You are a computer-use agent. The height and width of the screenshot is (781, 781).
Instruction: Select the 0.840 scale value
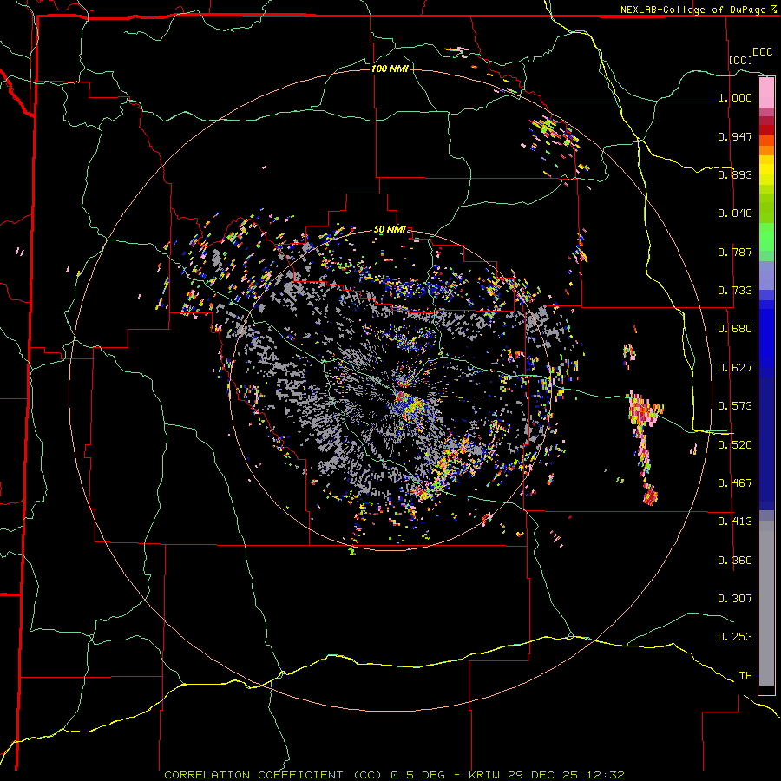pos(735,213)
